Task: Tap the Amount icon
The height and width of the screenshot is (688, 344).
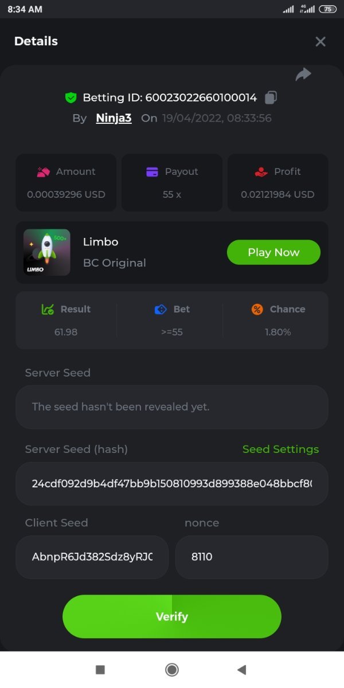Action: pos(43,171)
